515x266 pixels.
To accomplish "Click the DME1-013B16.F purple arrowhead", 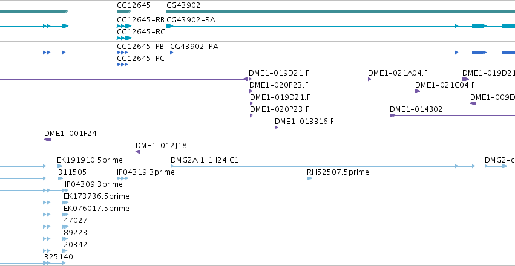I will pos(276,128).
